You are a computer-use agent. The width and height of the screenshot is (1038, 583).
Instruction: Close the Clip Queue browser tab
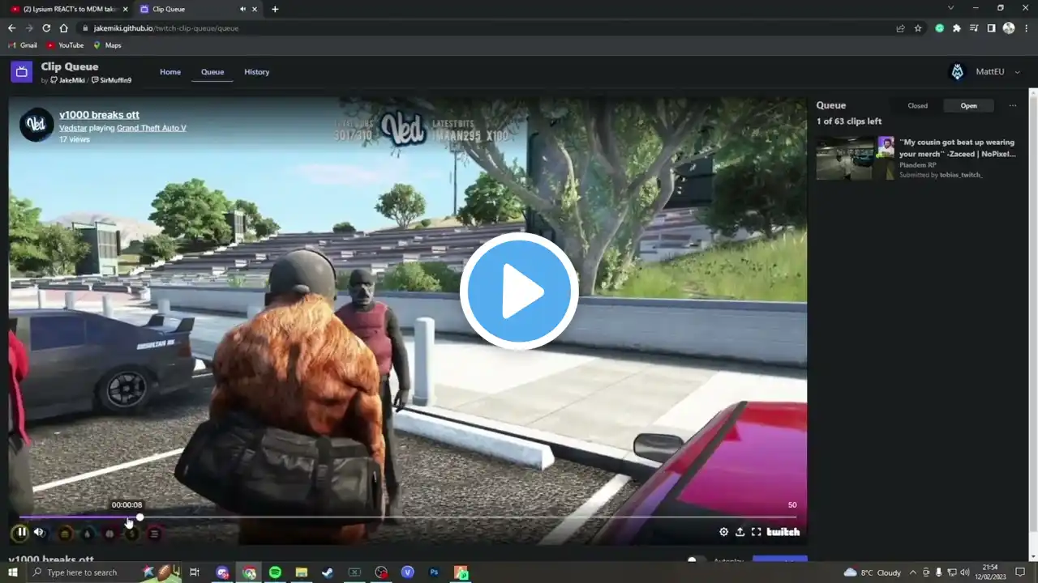[255, 9]
